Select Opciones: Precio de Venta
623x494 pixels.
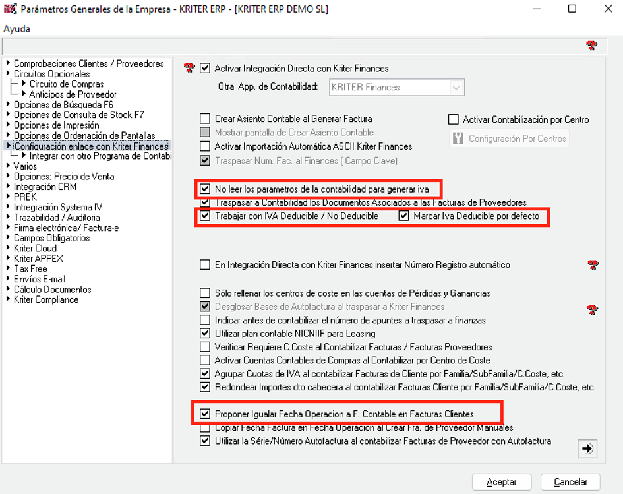(x=64, y=177)
